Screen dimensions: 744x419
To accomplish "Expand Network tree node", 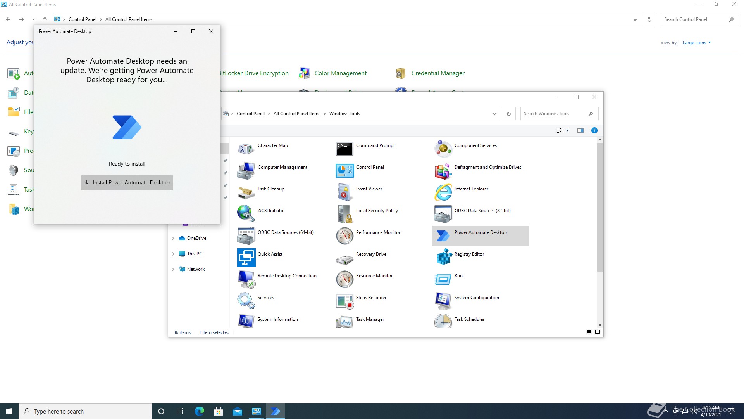I will click(x=173, y=269).
